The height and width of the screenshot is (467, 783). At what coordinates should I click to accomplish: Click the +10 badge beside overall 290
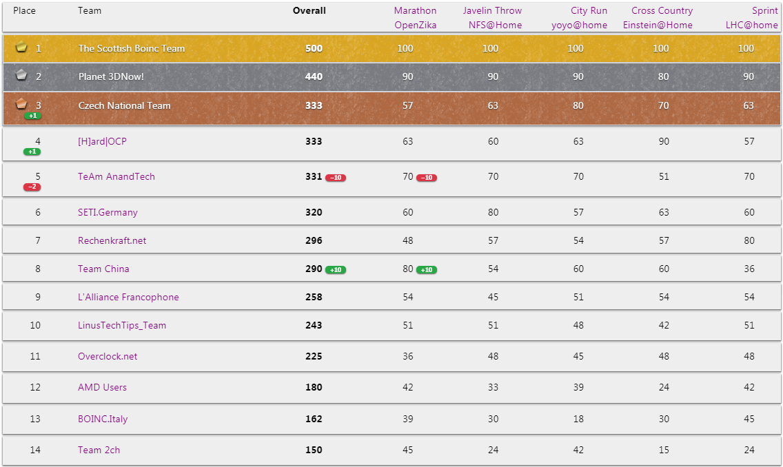(x=336, y=270)
